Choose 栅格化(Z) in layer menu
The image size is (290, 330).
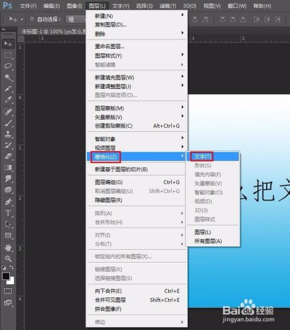137,157
